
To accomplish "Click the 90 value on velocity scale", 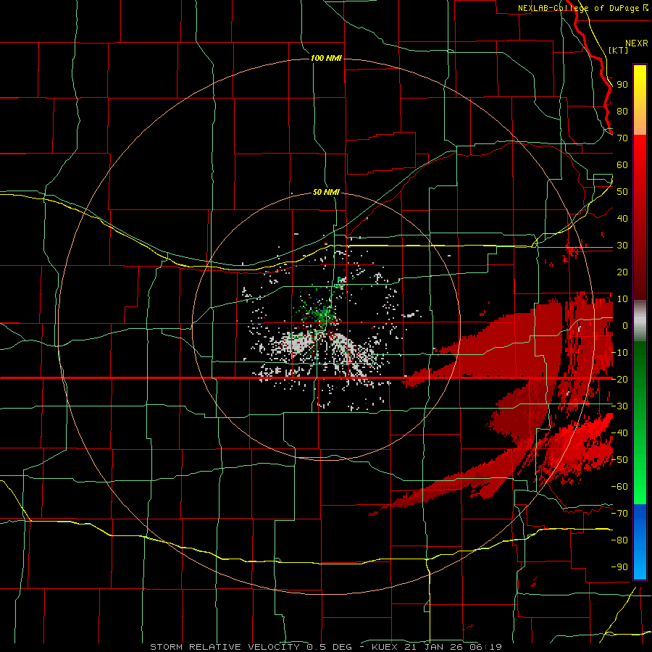I will pos(622,85).
